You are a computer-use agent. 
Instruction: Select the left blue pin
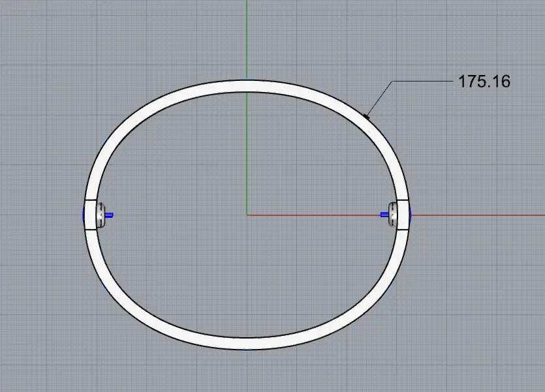point(108,215)
